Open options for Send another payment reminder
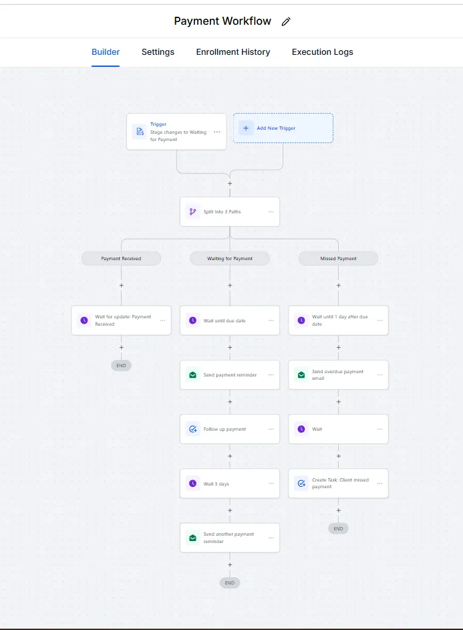463x630 pixels. click(271, 538)
